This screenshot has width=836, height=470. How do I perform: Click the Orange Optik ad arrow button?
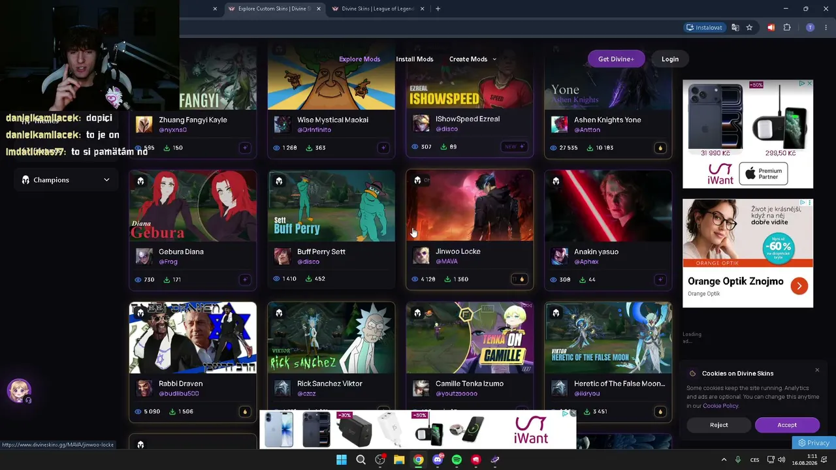pyautogui.click(x=799, y=286)
